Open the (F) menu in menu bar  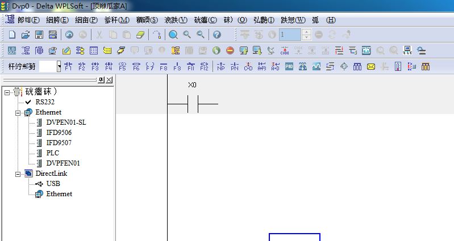[x=28, y=20]
